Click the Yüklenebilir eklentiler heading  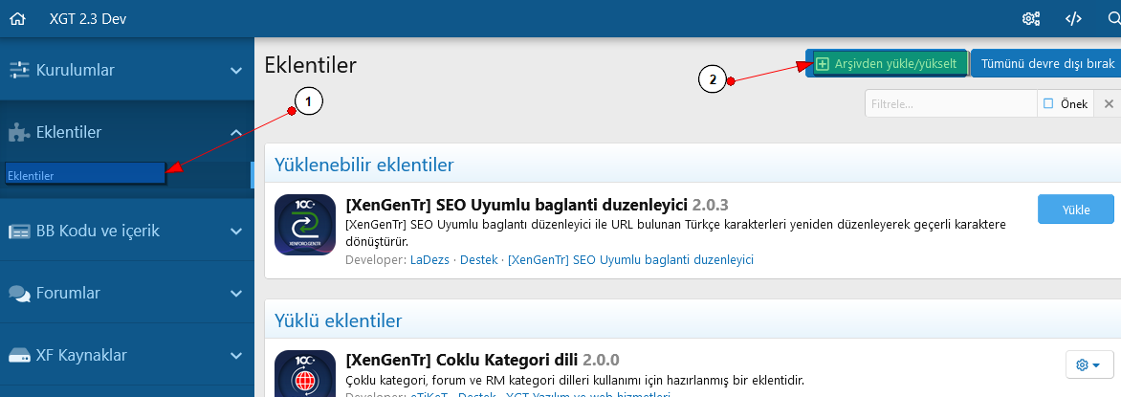point(364,165)
